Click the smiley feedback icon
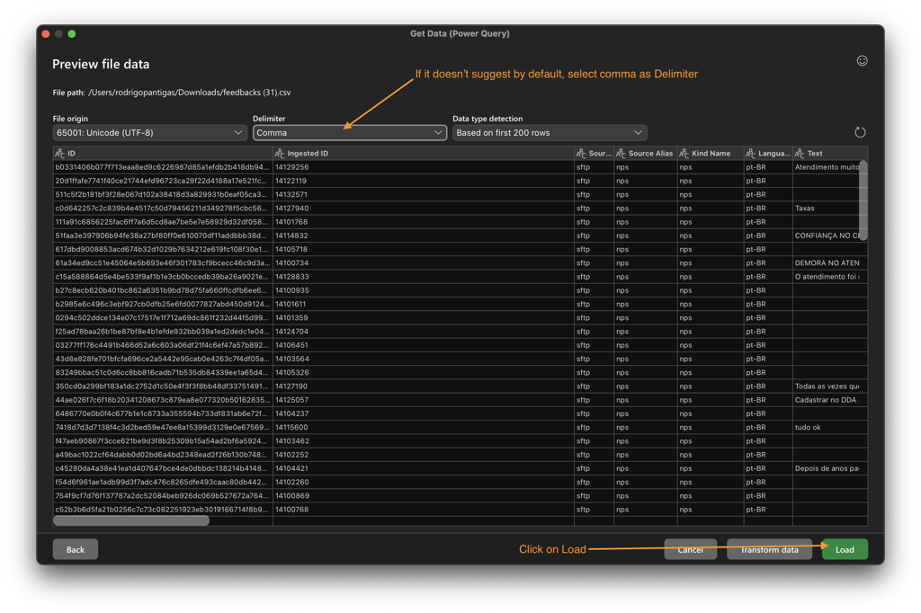Screen dimensions: 921x613 [862, 61]
